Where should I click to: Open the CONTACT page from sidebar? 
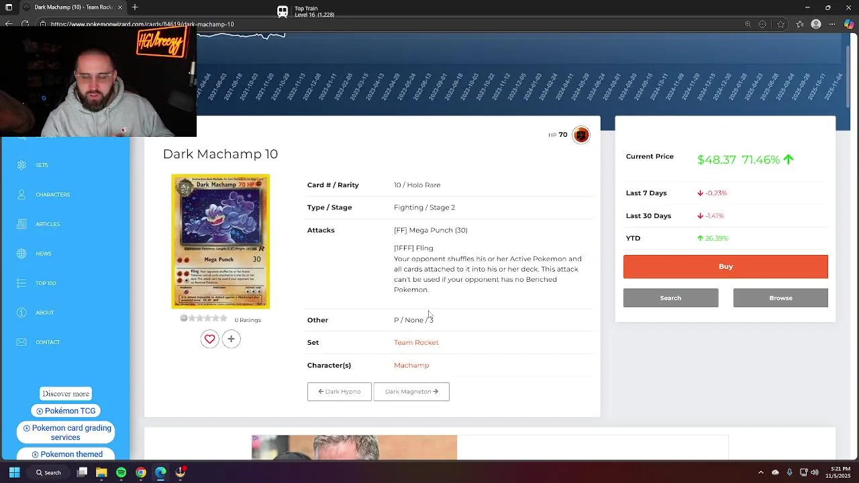(48, 342)
